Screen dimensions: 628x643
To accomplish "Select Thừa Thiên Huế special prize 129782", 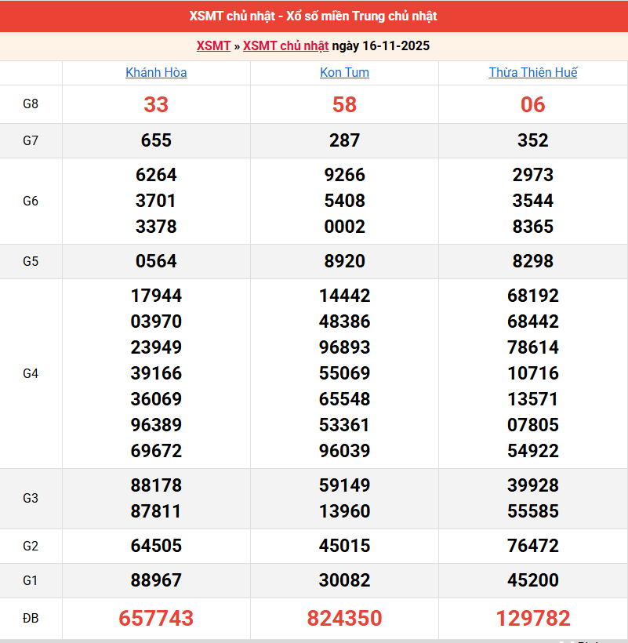I will tap(533, 618).
